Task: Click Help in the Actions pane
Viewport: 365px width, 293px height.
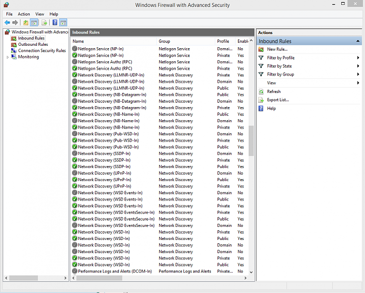Action: click(272, 109)
